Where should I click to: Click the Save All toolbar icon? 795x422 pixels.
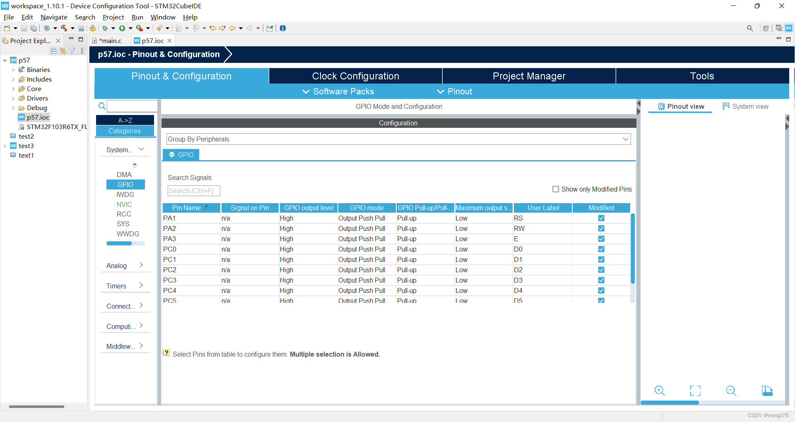[34, 28]
